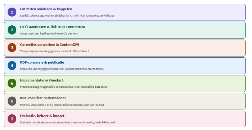Viewport: 252px width, 130px height.
Task: Click the 'Presentatielaag: toegankelijk' description text
Action: [x=63, y=87]
